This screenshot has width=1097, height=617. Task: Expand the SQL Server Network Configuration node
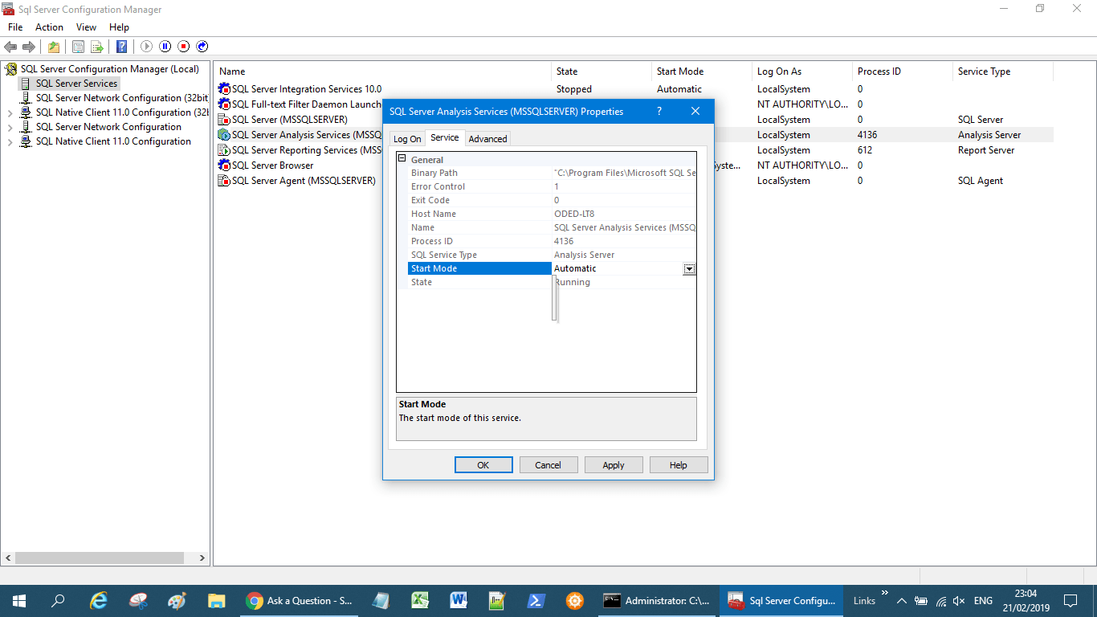10,128
